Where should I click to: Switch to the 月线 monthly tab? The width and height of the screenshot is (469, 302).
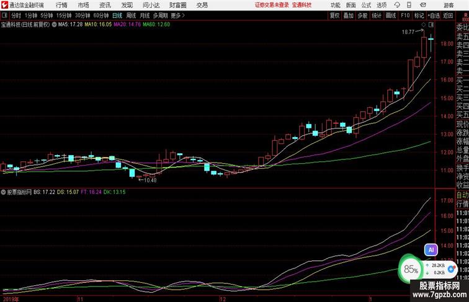point(145,16)
